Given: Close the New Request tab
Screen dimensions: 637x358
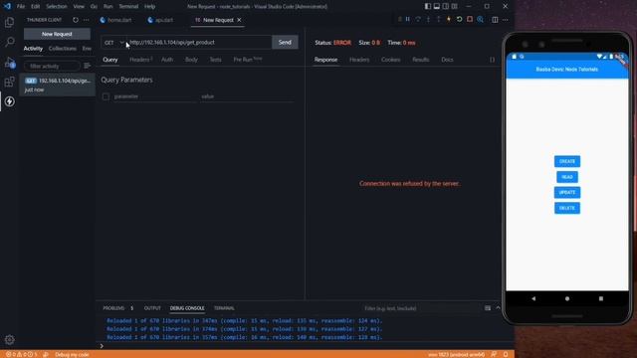Looking at the screenshot, I should (x=239, y=20).
